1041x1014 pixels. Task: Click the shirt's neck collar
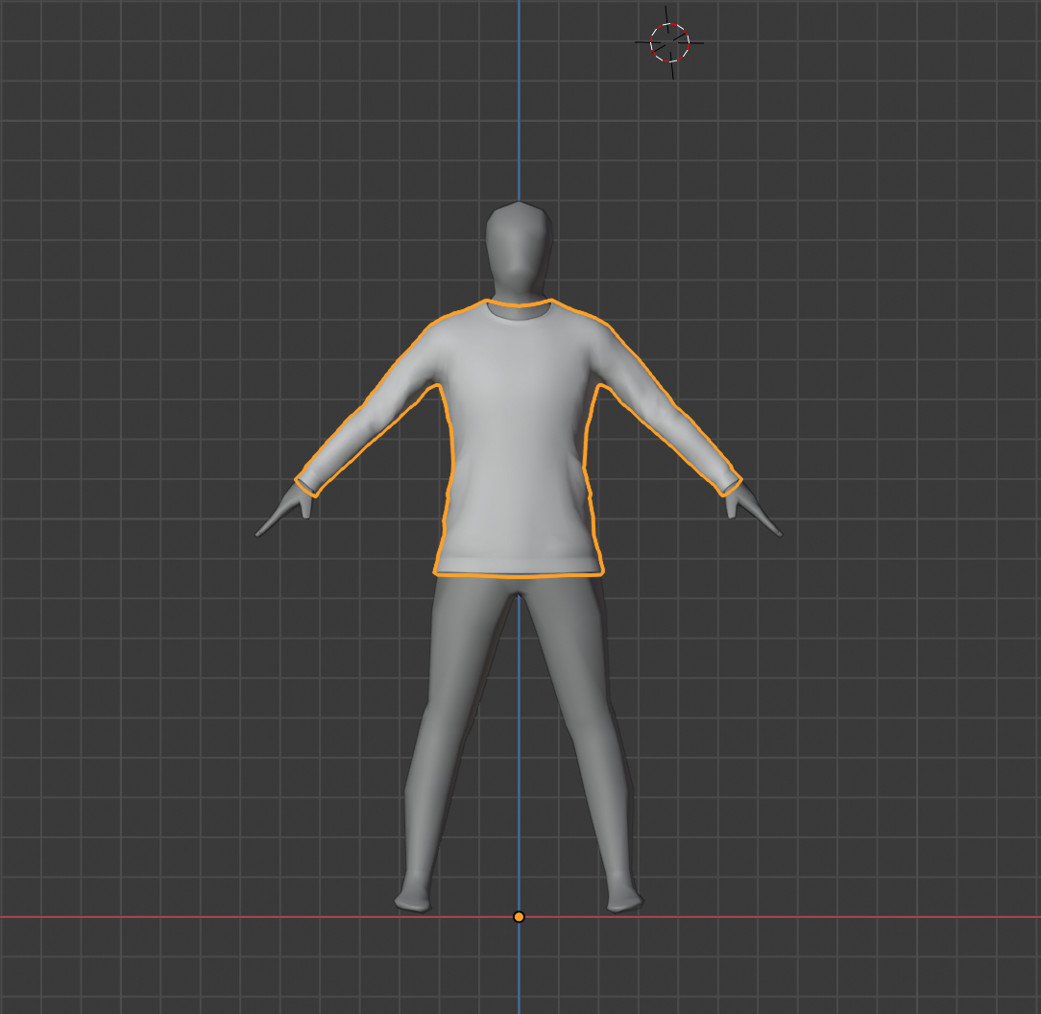(x=519, y=307)
